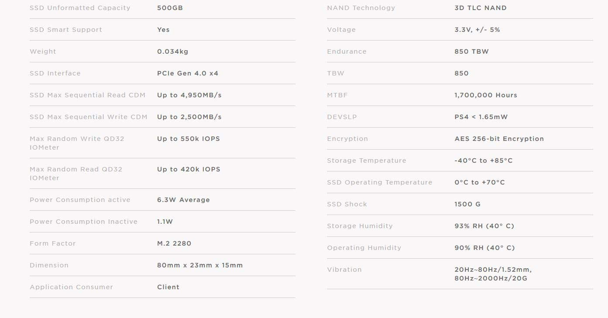This screenshot has height=318, width=608.
Task: Click the SSD Max Sequential Write CDM label
Action: [89, 117]
